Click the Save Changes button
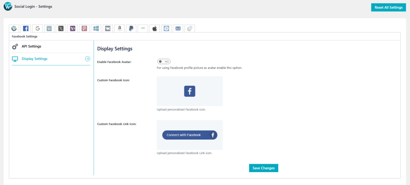Viewport: 410px width, 185px height. pos(264,168)
